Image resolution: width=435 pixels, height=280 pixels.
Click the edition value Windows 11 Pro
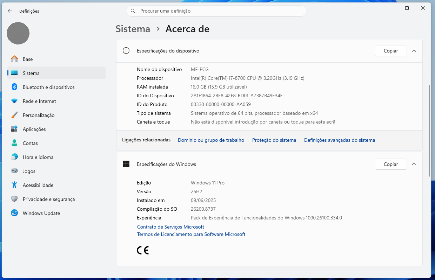click(208, 183)
